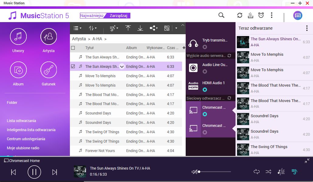This screenshot has height=182, width=313.
Task: Refresh the Sieciowy odtwarzacz list
Action: coord(229,98)
